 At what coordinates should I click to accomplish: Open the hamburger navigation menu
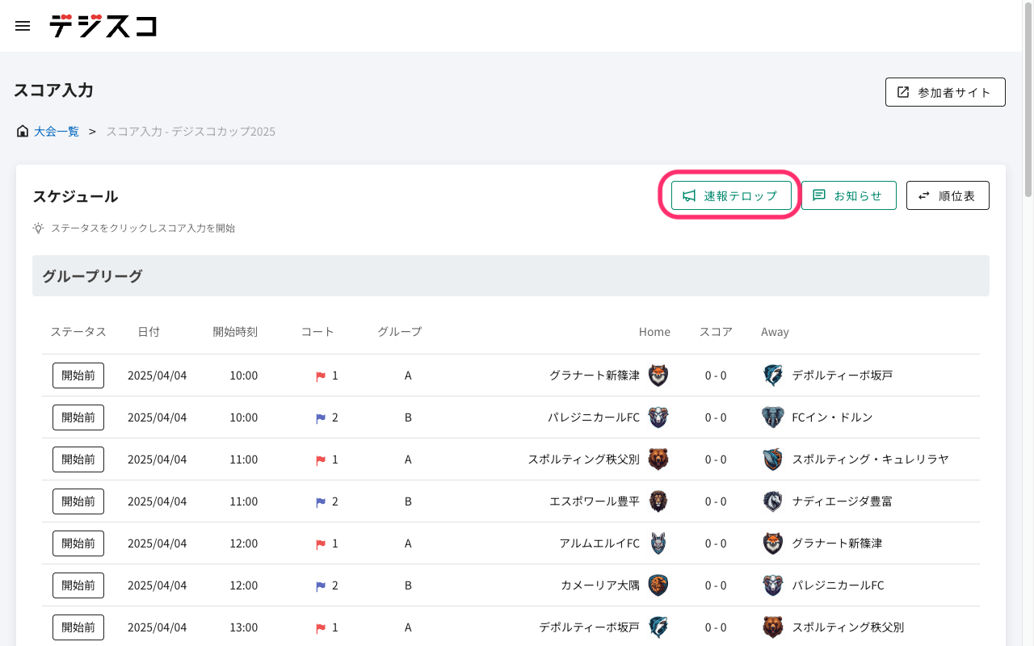(x=23, y=26)
